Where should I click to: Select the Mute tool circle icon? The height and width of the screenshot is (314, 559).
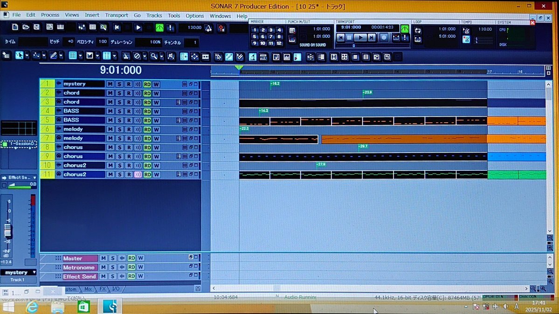(x=137, y=56)
